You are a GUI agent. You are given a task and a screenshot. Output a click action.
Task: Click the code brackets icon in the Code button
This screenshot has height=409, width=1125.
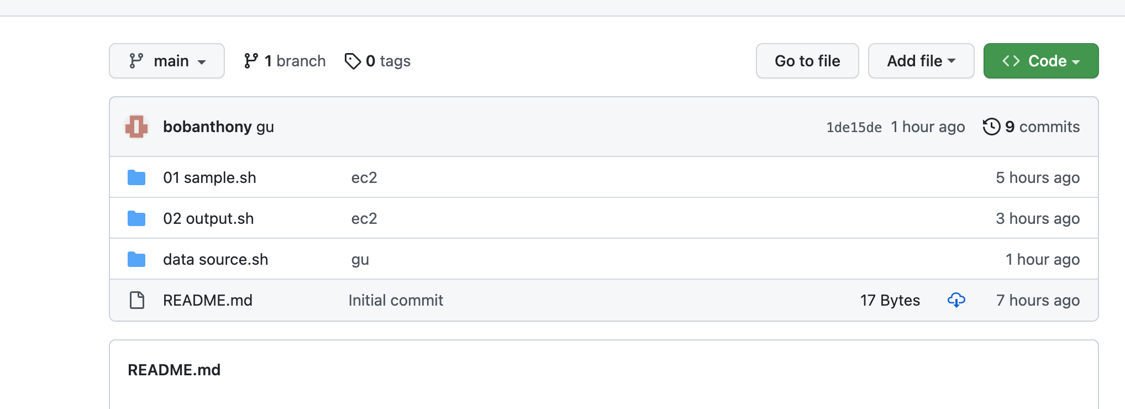click(x=1011, y=61)
